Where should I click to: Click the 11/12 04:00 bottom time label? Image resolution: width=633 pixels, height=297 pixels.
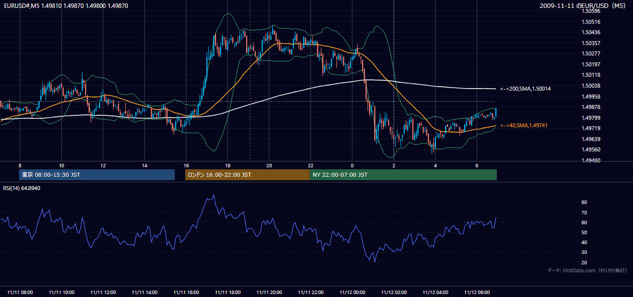(435, 292)
